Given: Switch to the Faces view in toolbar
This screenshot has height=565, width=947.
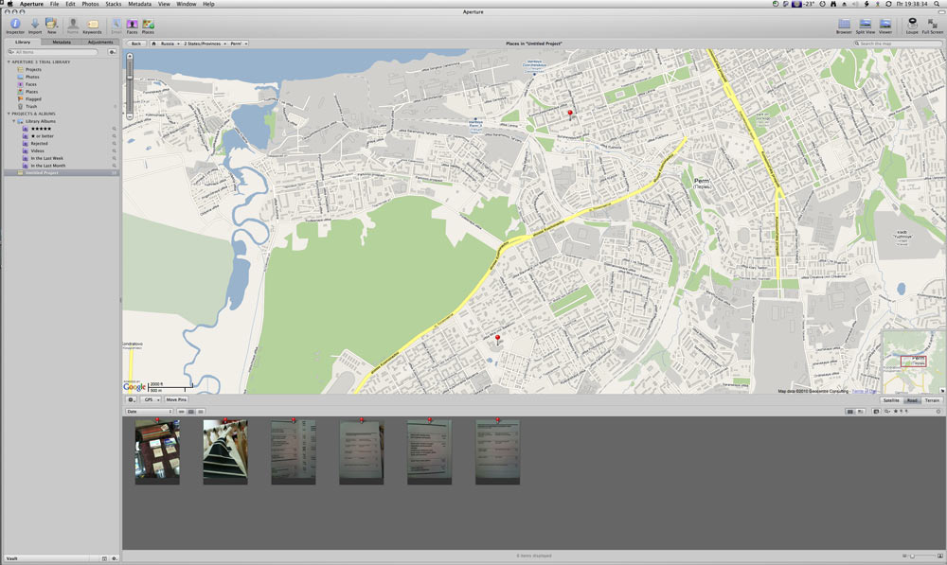Looking at the screenshot, I should tap(132, 26).
